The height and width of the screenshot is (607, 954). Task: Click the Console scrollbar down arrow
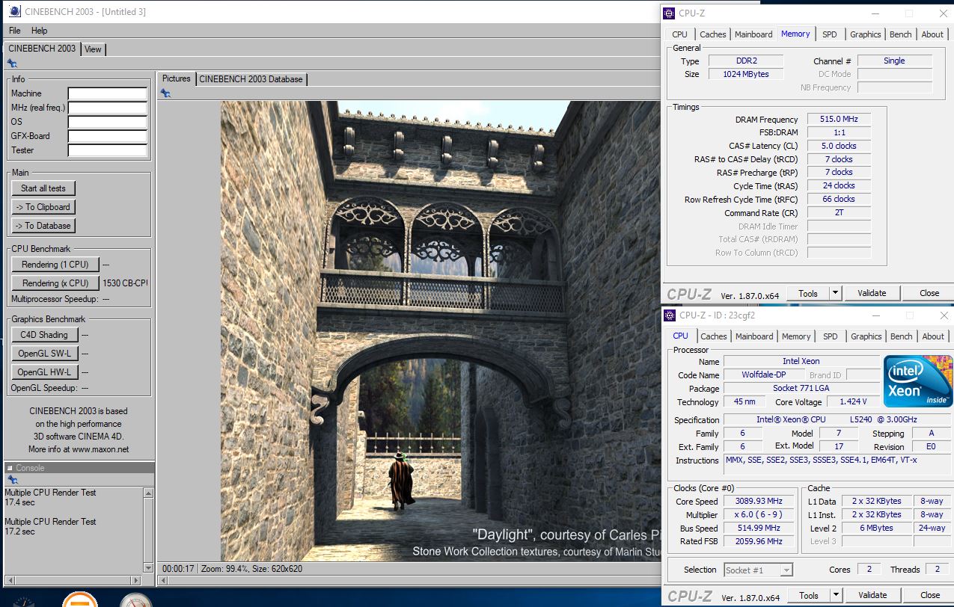[149, 569]
